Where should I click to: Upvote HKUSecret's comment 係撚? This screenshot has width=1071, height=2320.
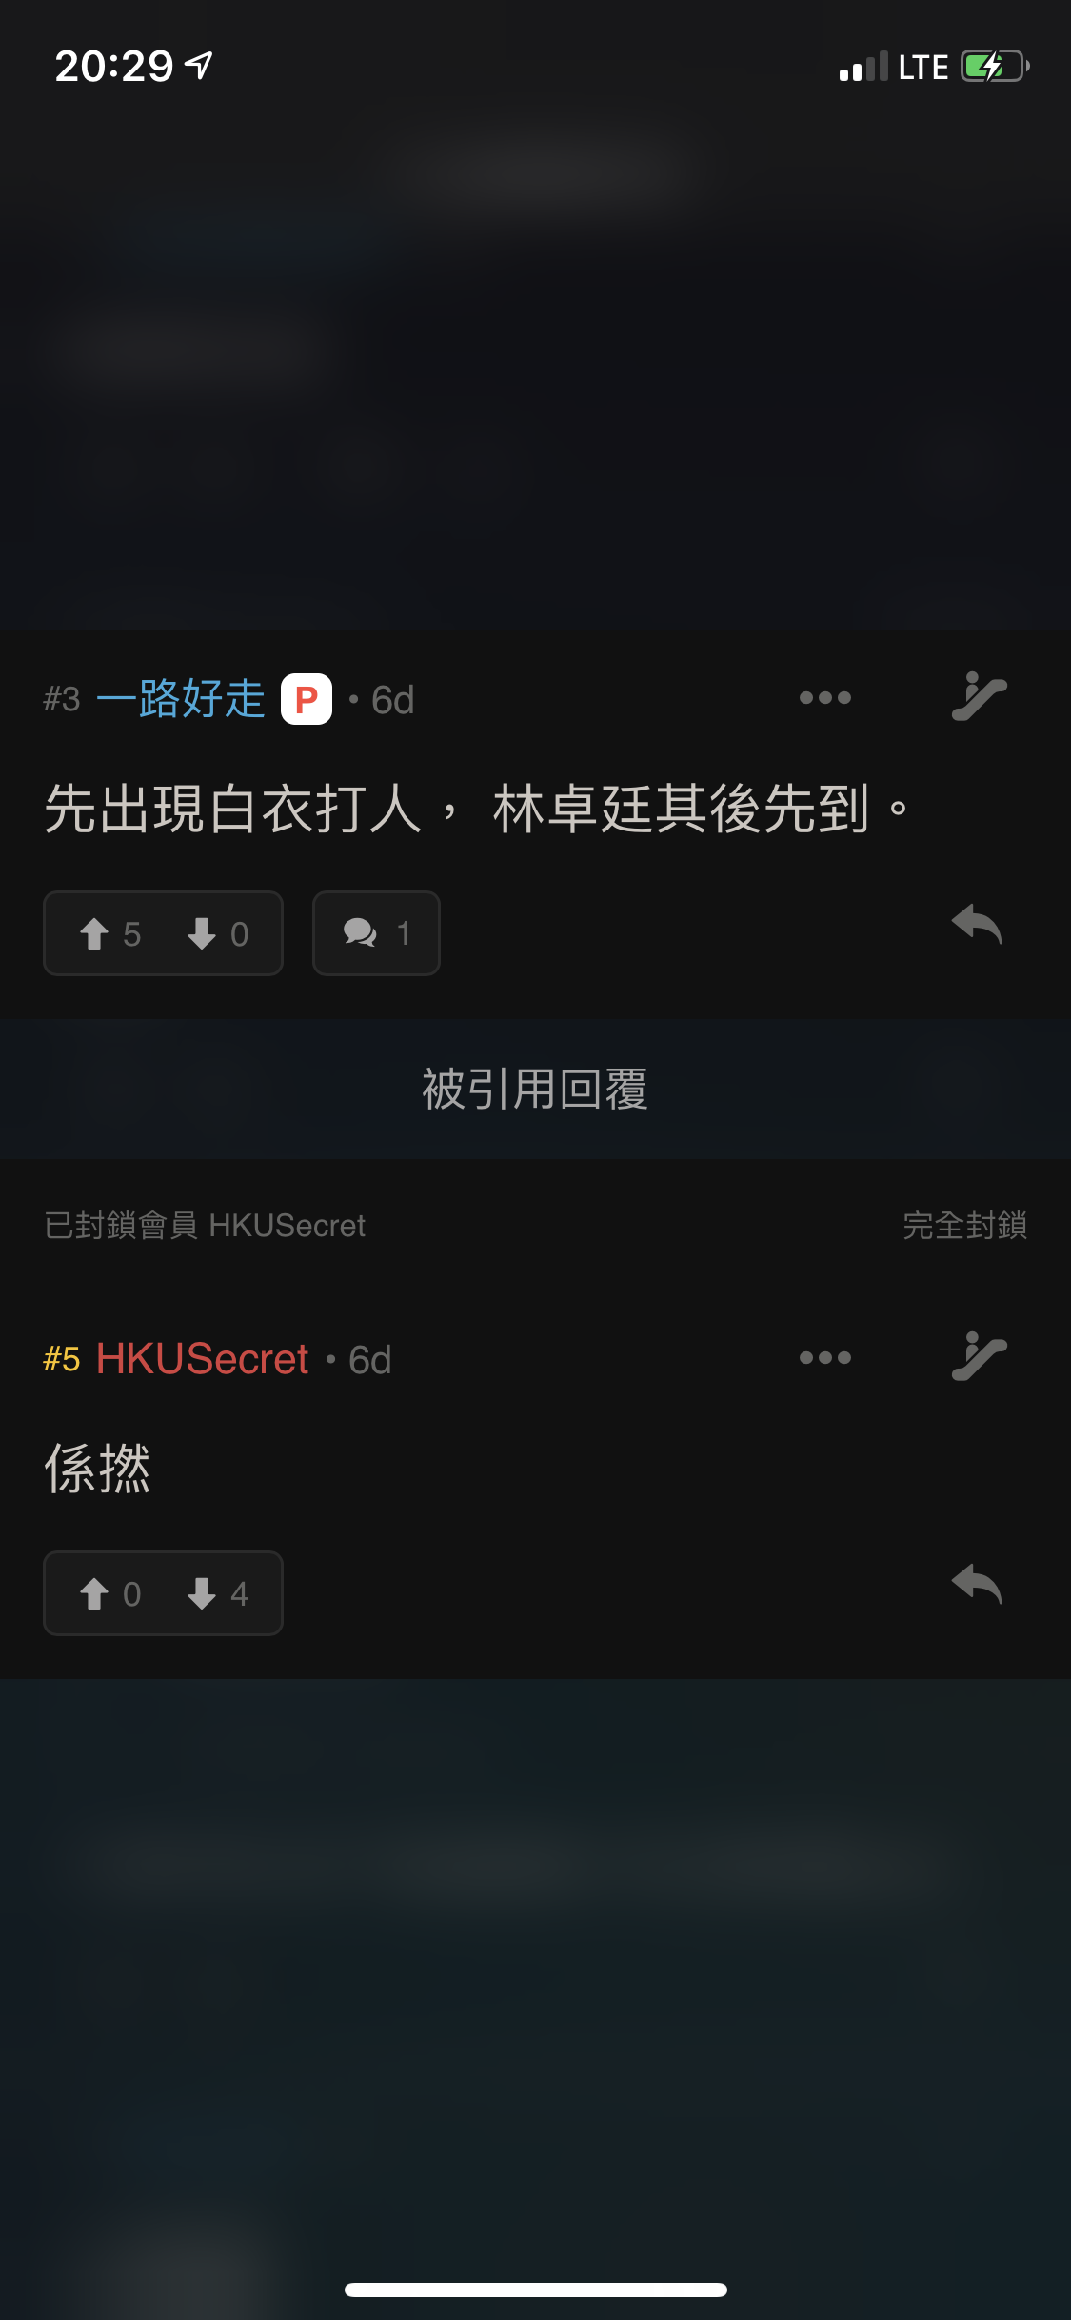coord(109,1593)
